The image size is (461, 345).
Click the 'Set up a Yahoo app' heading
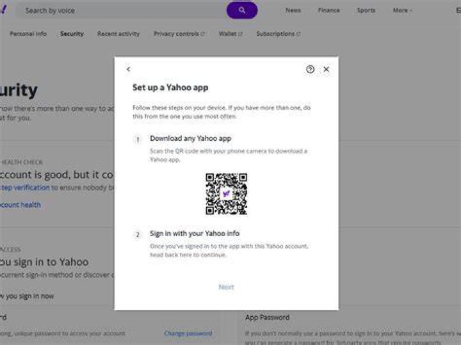[x=170, y=88]
